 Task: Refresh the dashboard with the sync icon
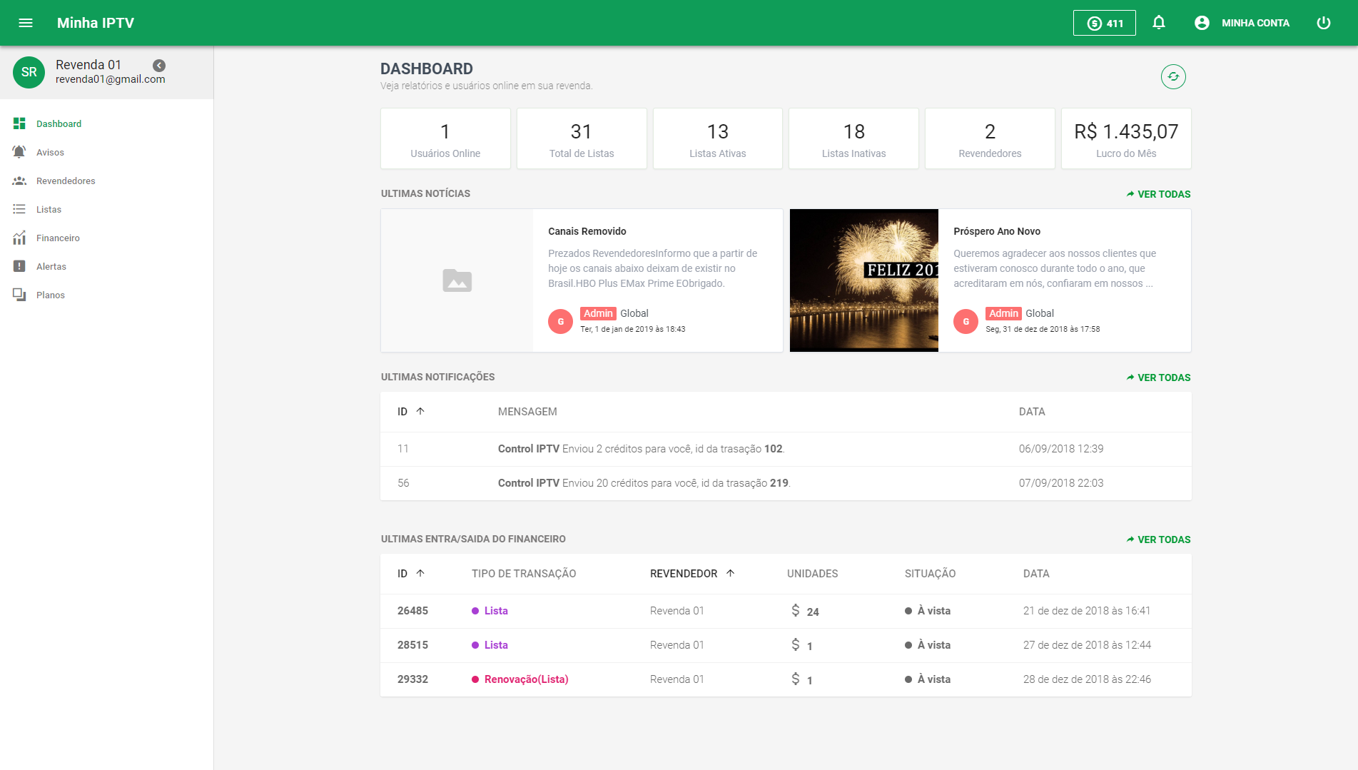pos(1173,76)
